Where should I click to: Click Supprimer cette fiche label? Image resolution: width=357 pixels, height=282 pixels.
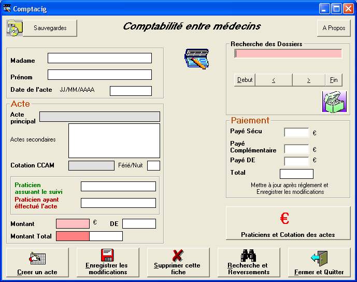177,269
